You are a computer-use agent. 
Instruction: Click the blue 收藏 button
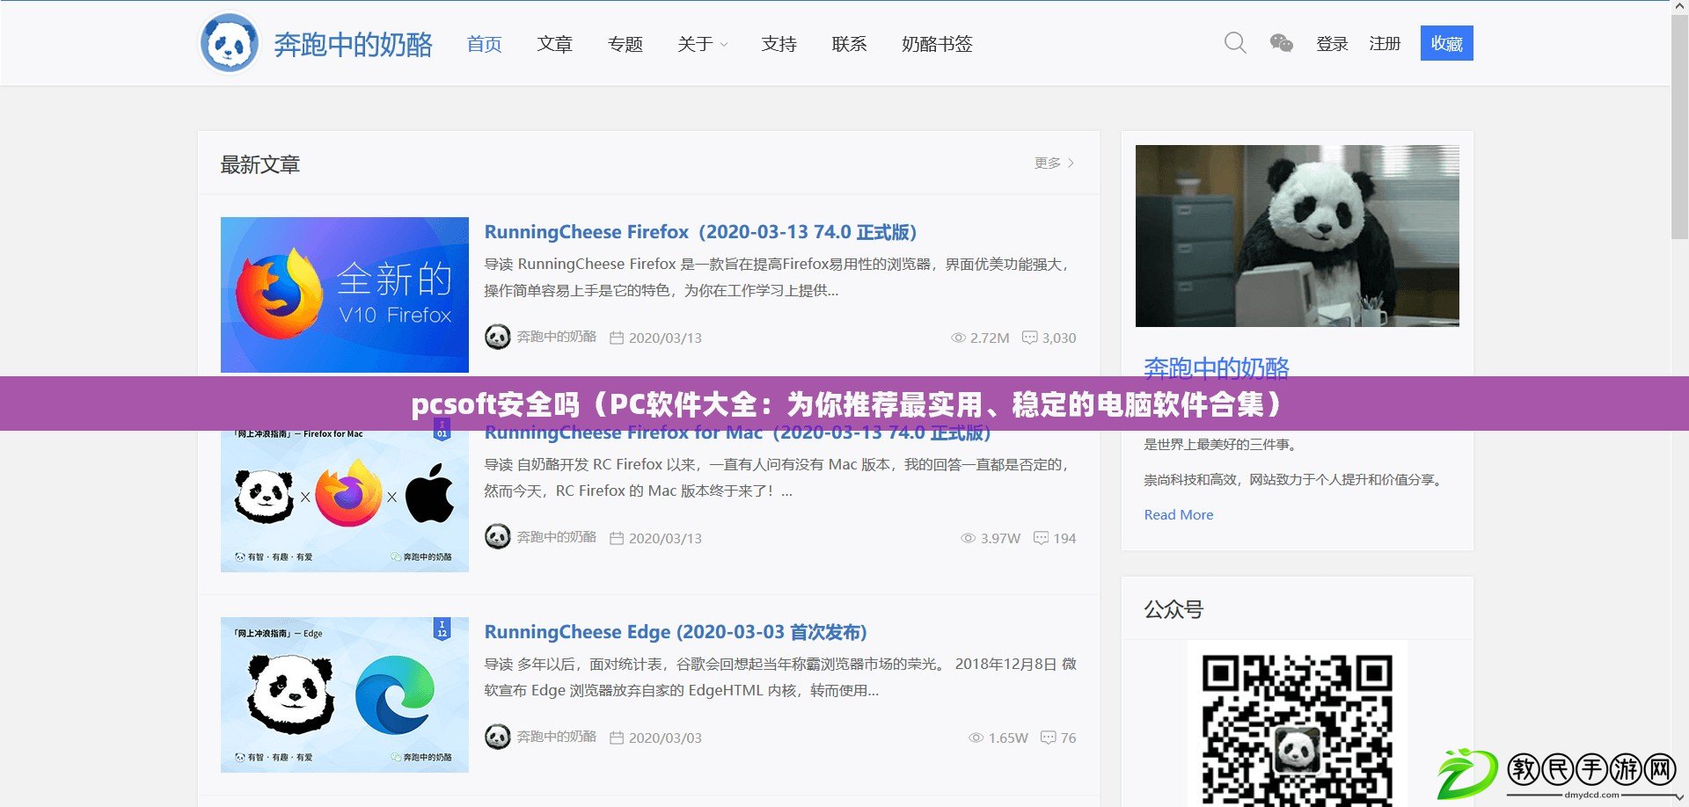click(1446, 43)
